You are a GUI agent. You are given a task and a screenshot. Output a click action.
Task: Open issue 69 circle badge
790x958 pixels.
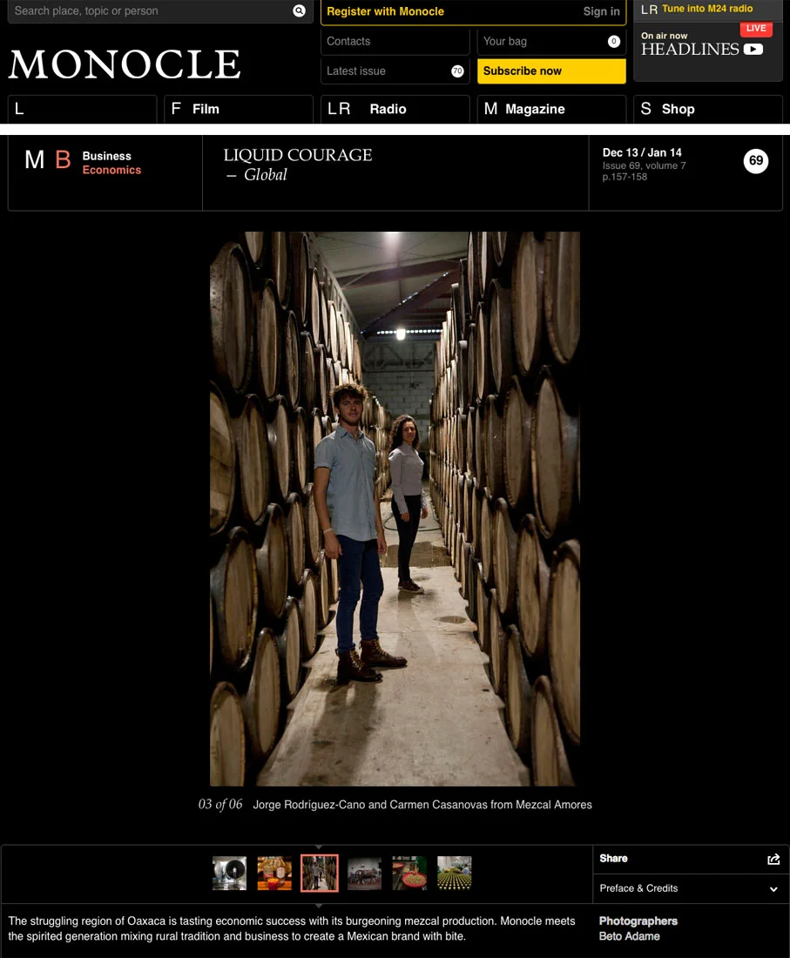tap(756, 161)
